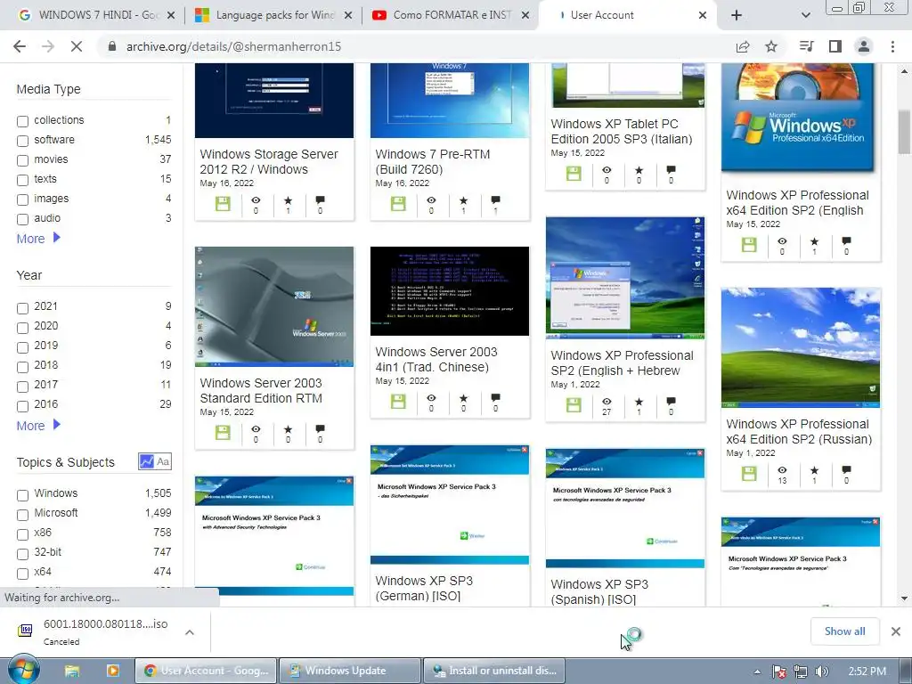Viewport: 912px width, 684px height.
Task: Switch Topics & Subjects to graph view icon
Action: point(147,462)
